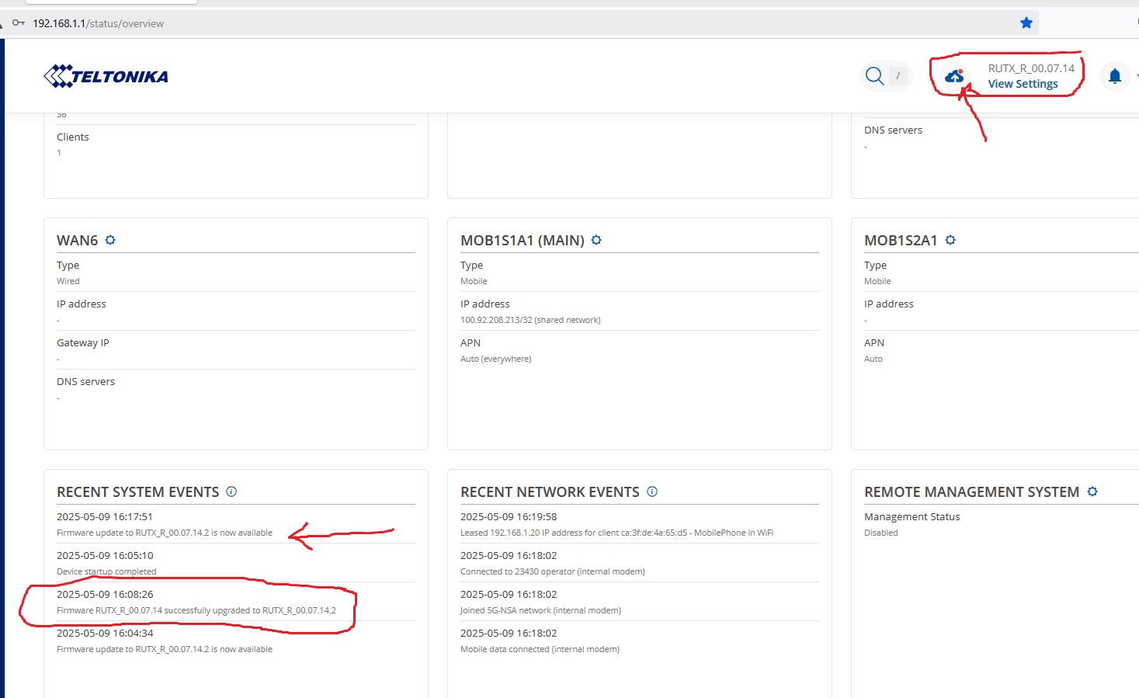The image size is (1139, 698).
Task: Open WAN6 settings gear icon
Action: [x=110, y=240]
